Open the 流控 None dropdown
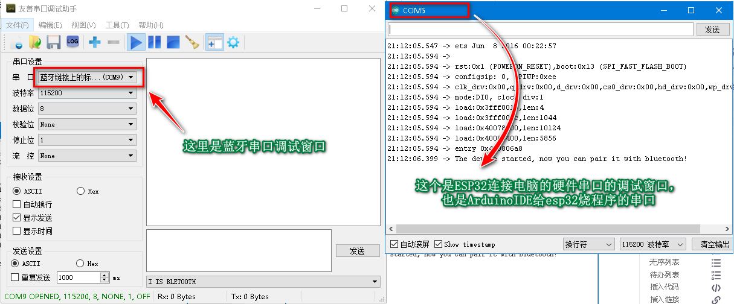 (x=87, y=156)
